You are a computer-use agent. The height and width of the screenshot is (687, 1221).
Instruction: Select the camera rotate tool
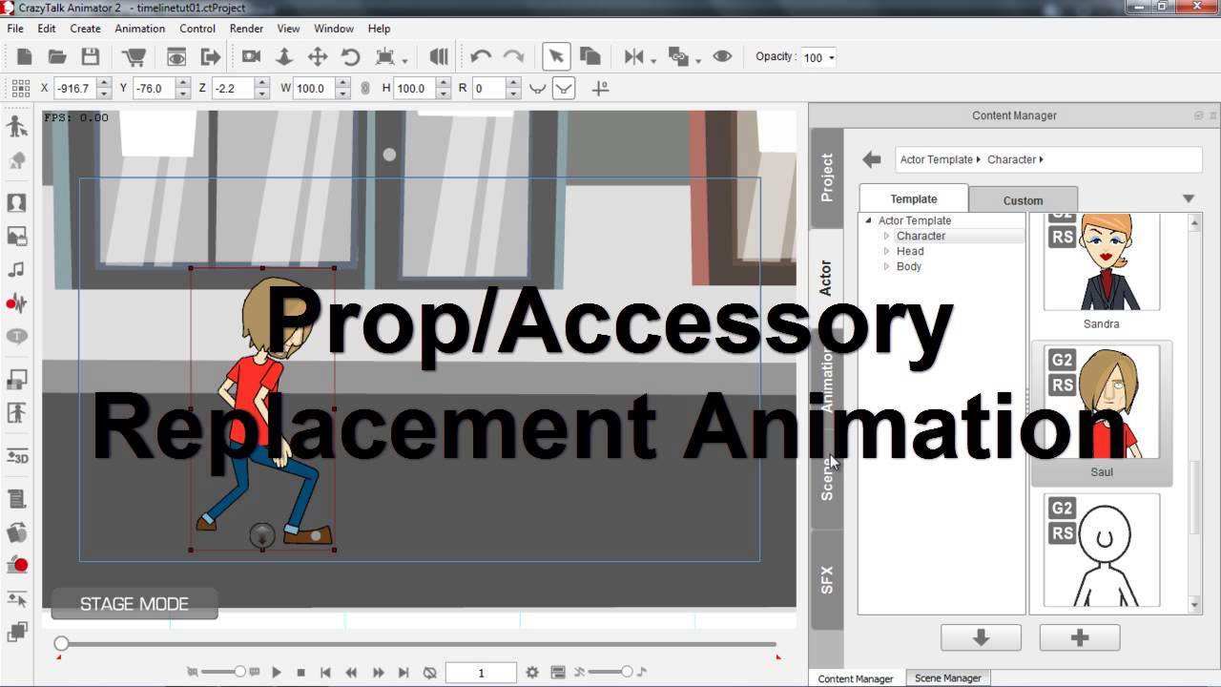tap(350, 57)
